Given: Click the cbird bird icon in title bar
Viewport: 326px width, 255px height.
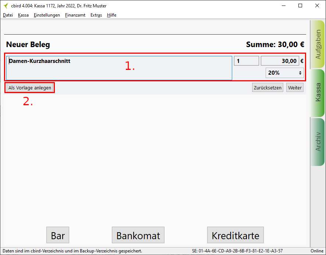Looking at the screenshot, I should 6,6.
